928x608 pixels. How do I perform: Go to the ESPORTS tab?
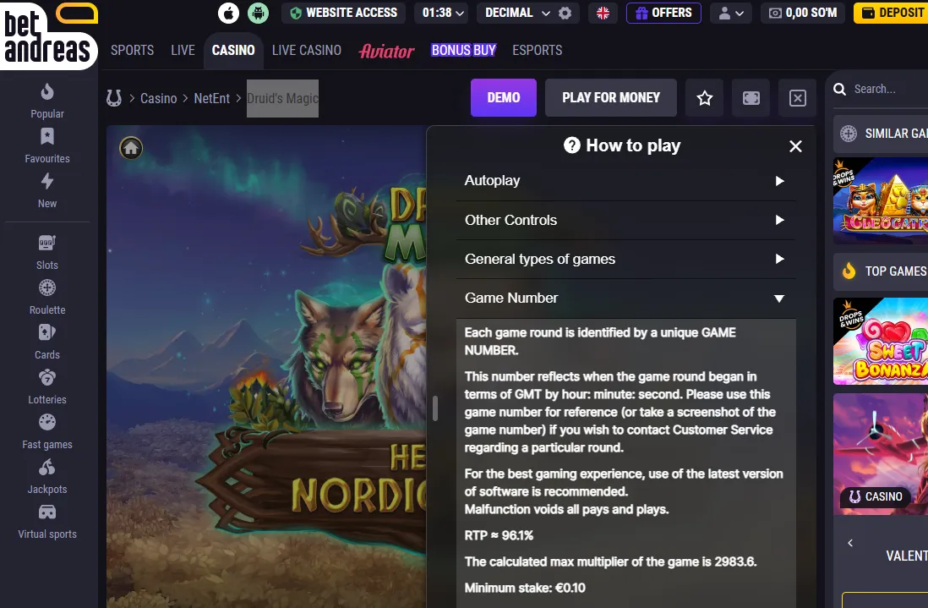538,51
